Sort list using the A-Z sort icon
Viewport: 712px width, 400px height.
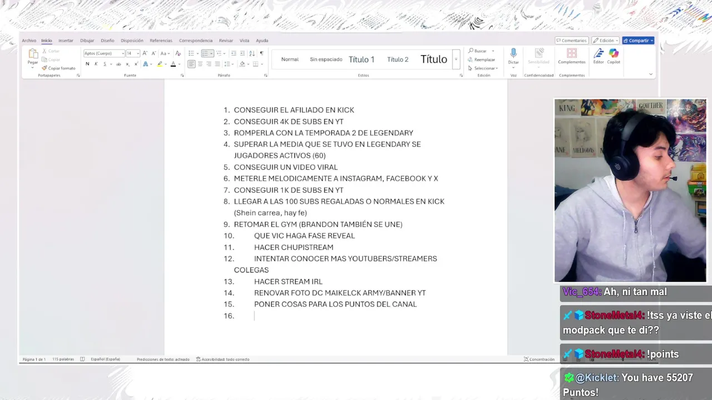tap(252, 53)
